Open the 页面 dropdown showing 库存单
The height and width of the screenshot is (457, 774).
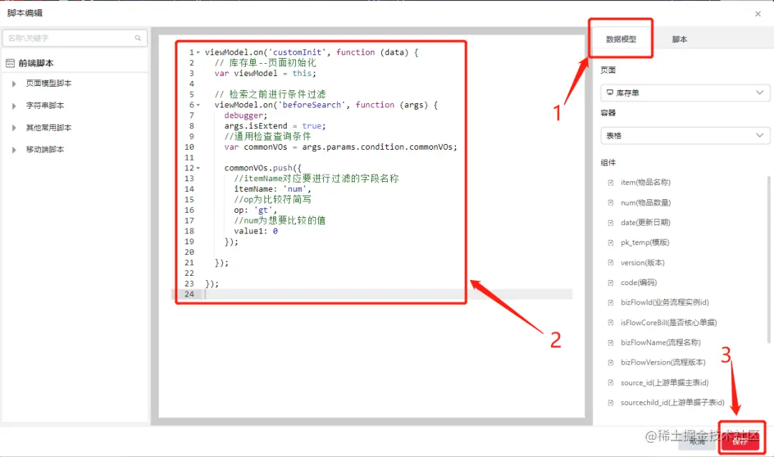(685, 93)
